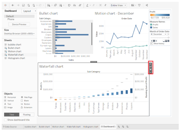
Task: Select the Tiled button
Action: (x=11, y=115)
